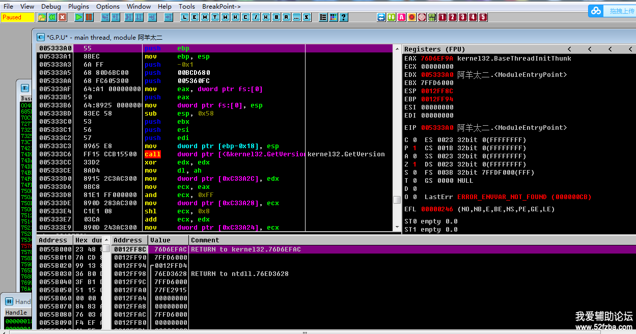Open the Debug menu
636x334 pixels.
(x=51, y=6)
